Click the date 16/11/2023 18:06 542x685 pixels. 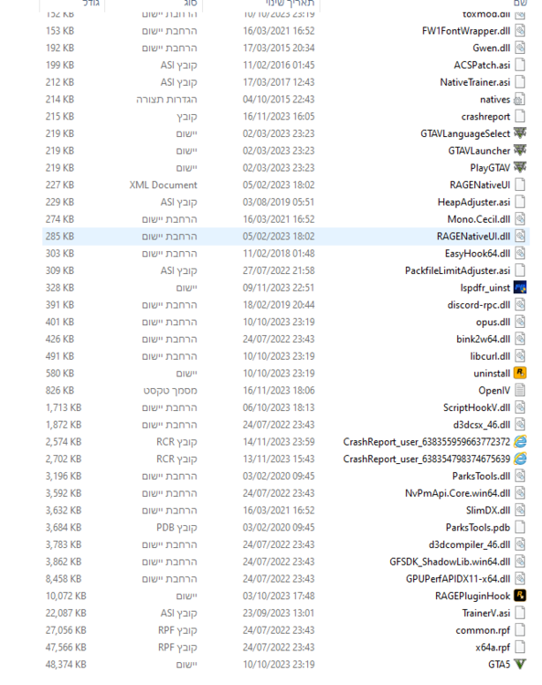(x=279, y=390)
